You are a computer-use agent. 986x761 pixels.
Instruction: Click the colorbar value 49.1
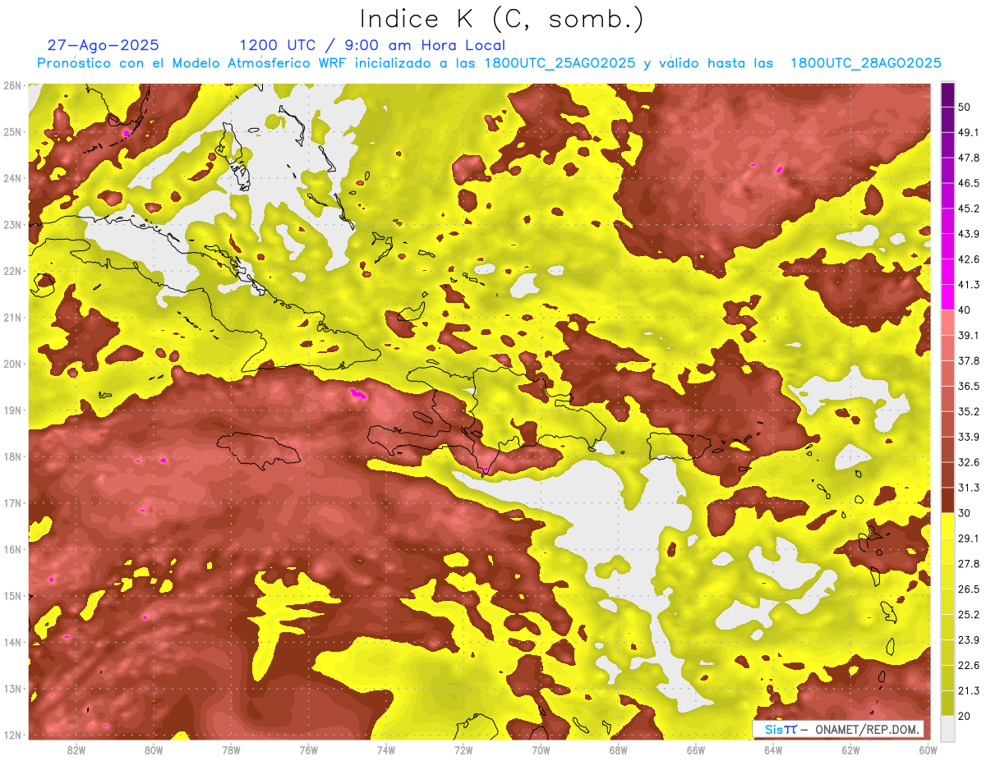point(969,132)
